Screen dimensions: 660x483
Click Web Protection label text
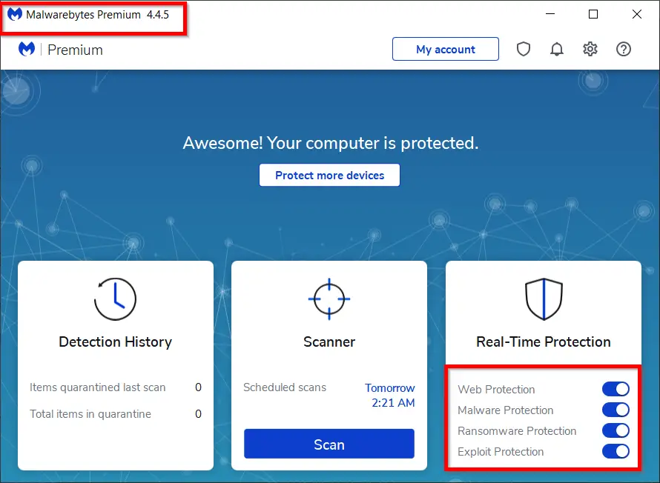coord(496,389)
